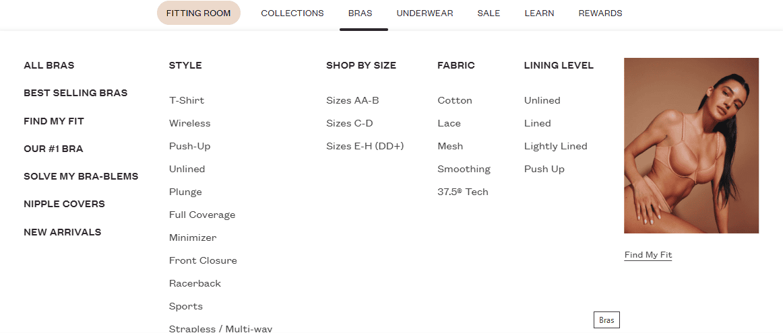Image resolution: width=783 pixels, height=333 pixels.
Task: Open the Learn menu
Action: coord(539,13)
